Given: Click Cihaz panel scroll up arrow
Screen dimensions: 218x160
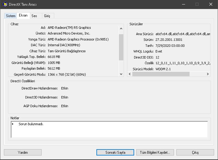Looking at the screenshot, I should click(121, 29).
